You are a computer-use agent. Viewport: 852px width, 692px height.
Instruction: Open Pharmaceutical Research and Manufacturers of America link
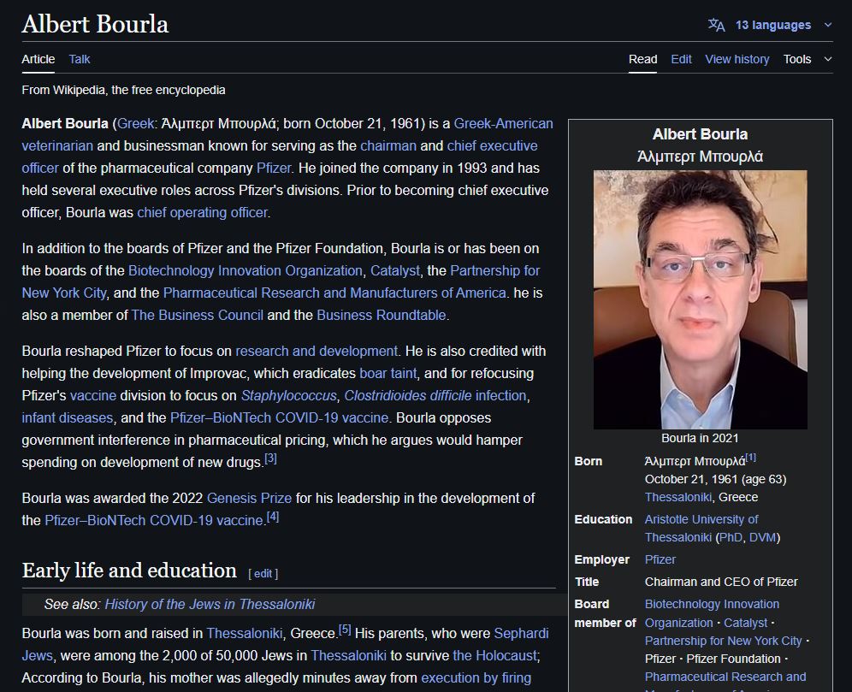(334, 293)
